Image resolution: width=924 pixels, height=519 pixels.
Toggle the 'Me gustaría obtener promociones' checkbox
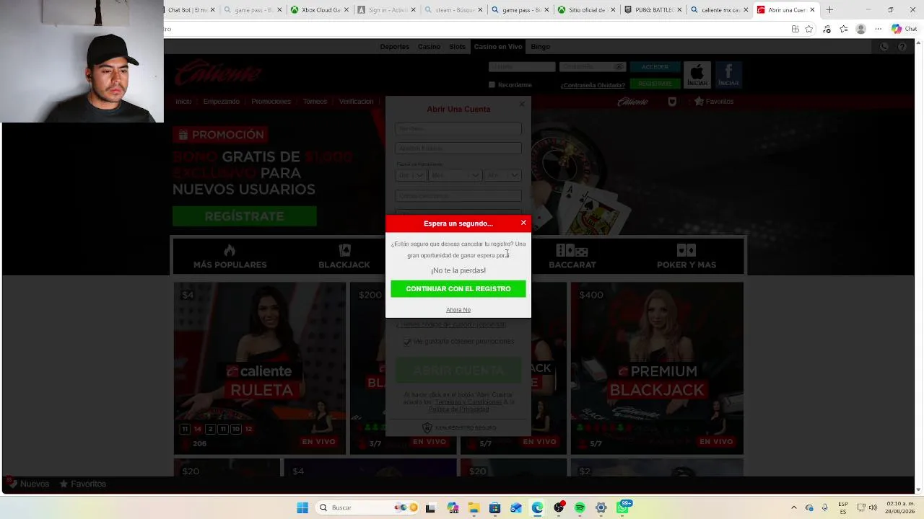(x=407, y=342)
